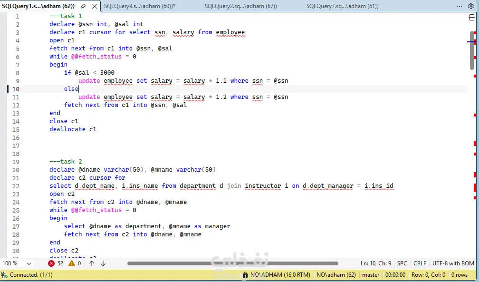Click the server lock icon
Screen dimensions: 479x282
coord(245,275)
